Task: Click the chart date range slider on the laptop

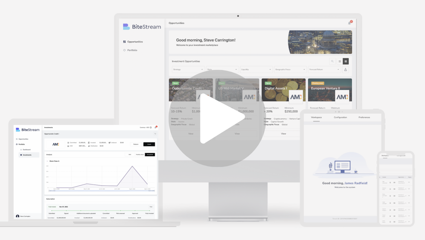Action: point(101,191)
